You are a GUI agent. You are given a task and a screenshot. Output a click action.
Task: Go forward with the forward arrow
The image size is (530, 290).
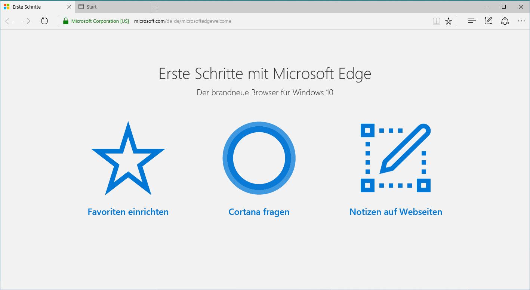point(27,21)
